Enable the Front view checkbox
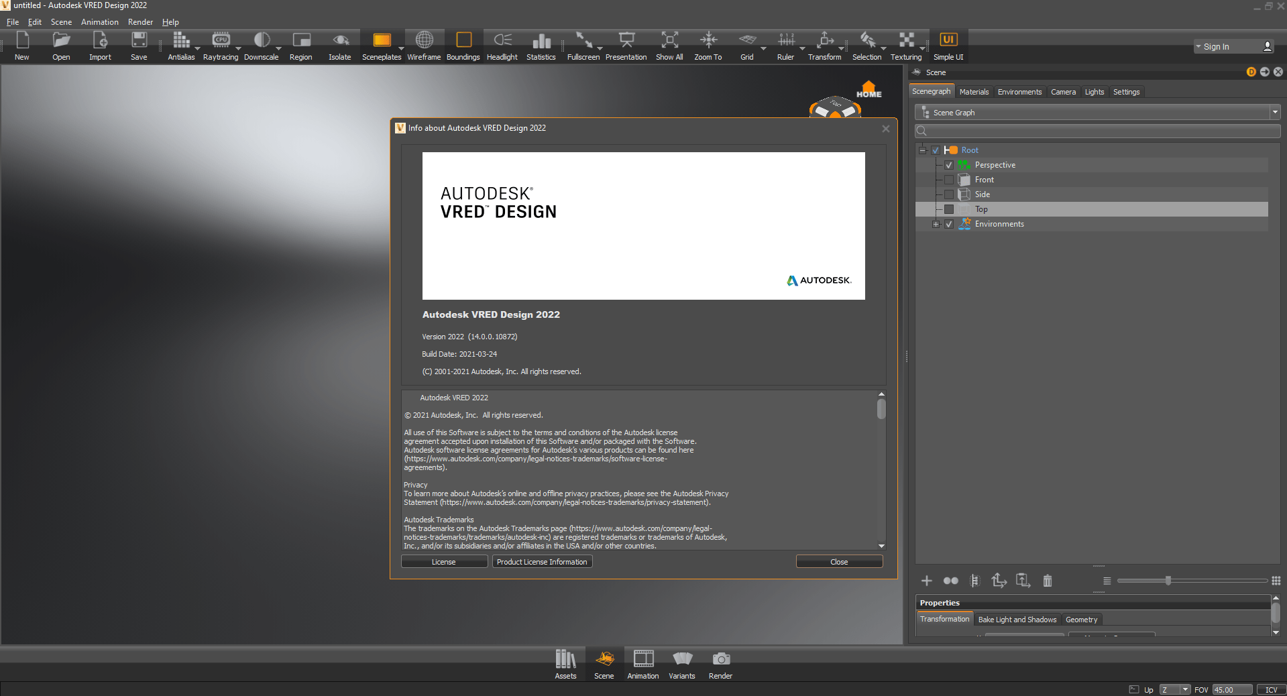 949,180
